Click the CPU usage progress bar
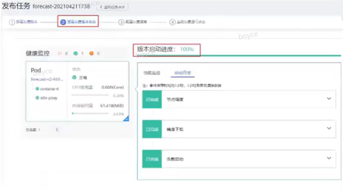This screenshot has width=343, height=190. coord(90,95)
